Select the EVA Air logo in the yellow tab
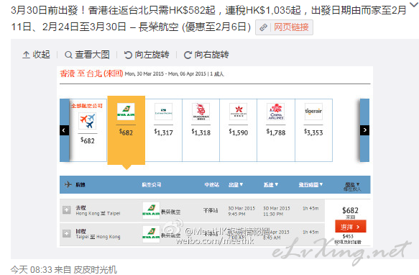This screenshot has width=419, height=275. [x=126, y=112]
